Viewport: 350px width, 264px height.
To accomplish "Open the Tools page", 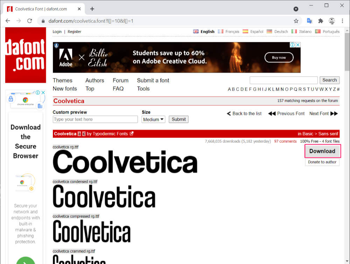I will (x=143, y=89).
